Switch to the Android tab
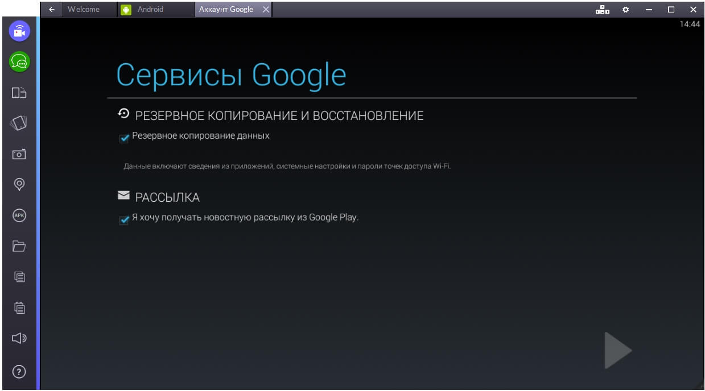The image size is (705, 391). click(x=150, y=9)
